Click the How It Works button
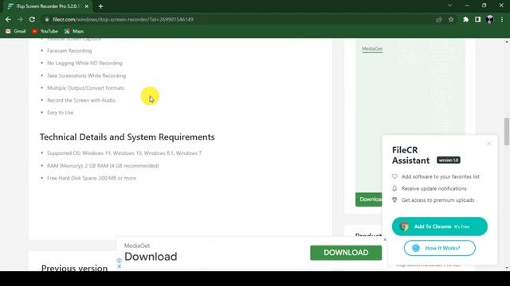Viewport: 510px width, 286px height. (x=439, y=248)
